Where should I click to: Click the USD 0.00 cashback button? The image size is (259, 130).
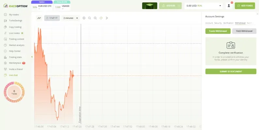tap(170, 6)
